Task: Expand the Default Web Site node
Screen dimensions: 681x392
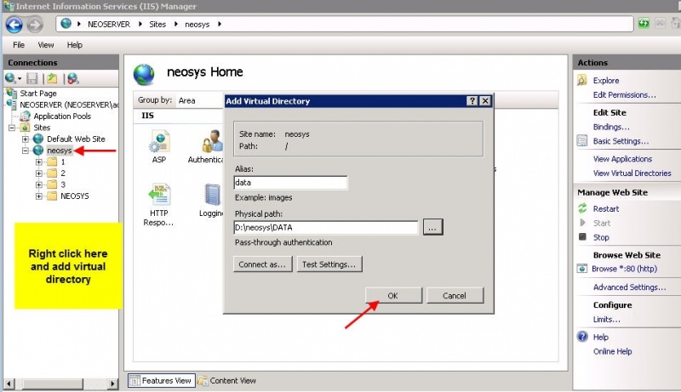Action: (x=26, y=139)
